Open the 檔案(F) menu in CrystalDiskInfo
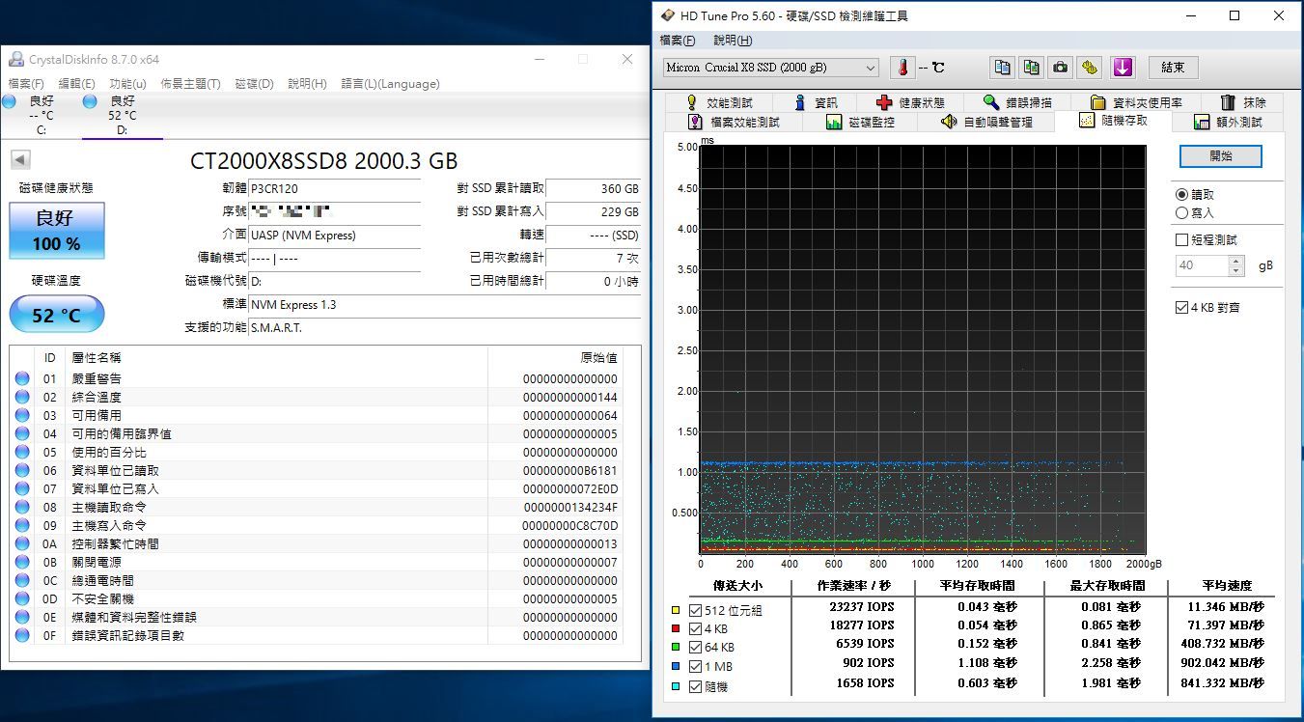Screen dimensions: 1304x722 click(26, 84)
